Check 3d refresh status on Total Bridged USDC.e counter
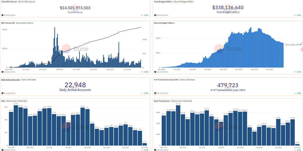This screenshot has height=151, width=303. 299,15
